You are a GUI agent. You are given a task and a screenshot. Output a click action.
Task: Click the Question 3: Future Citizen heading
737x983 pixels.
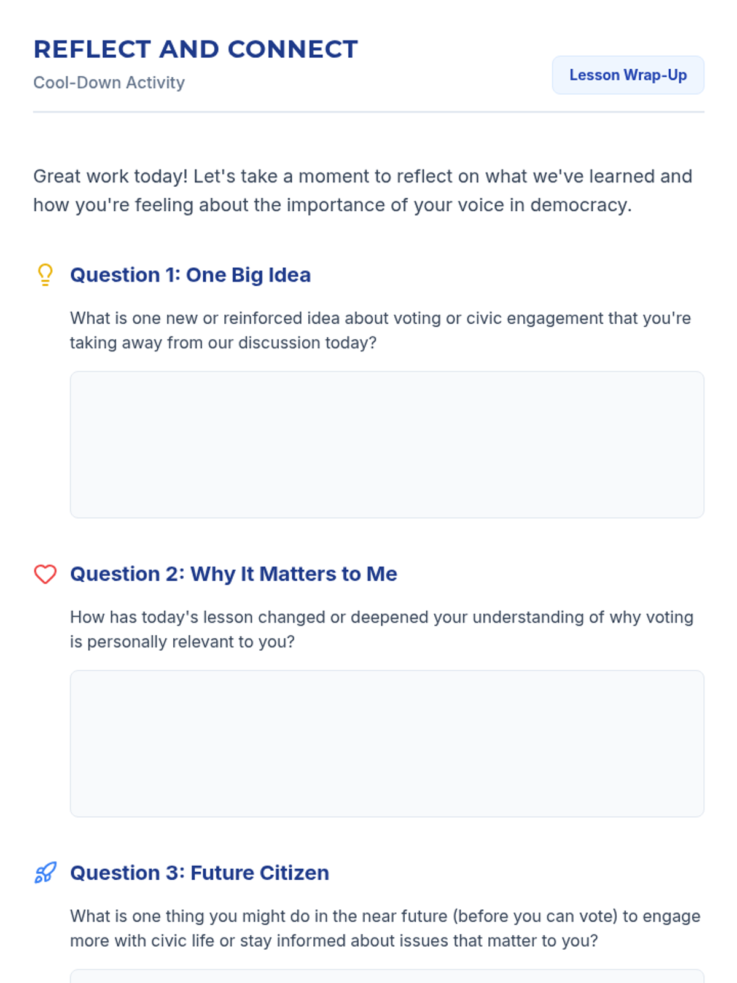click(x=200, y=872)
